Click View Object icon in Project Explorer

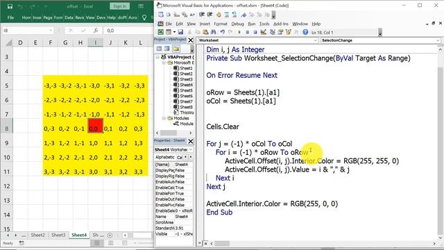(167, 49)
